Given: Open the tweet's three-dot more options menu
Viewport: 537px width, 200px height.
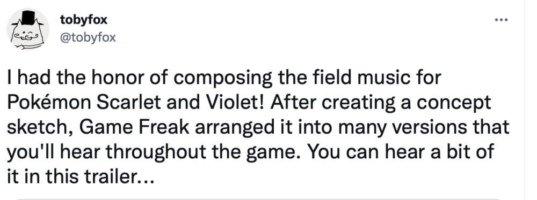Looking at the screenshot, I should click(x=502, y=20).
